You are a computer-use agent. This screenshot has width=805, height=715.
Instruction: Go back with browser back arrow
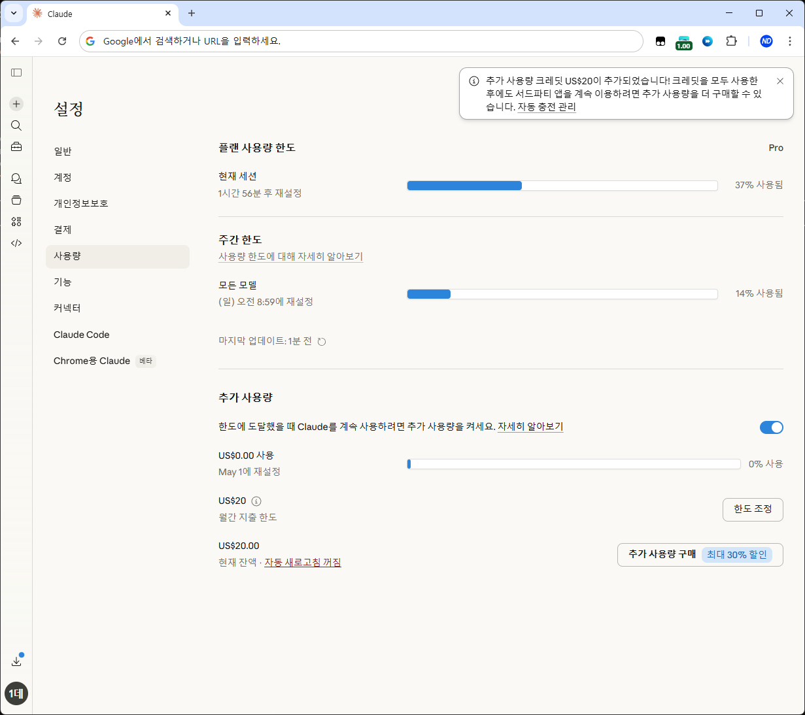[15, 41]
